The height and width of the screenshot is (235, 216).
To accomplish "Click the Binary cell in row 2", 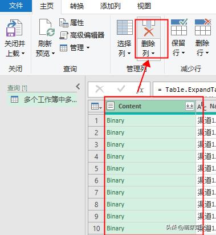I will (x=150, y=132).
